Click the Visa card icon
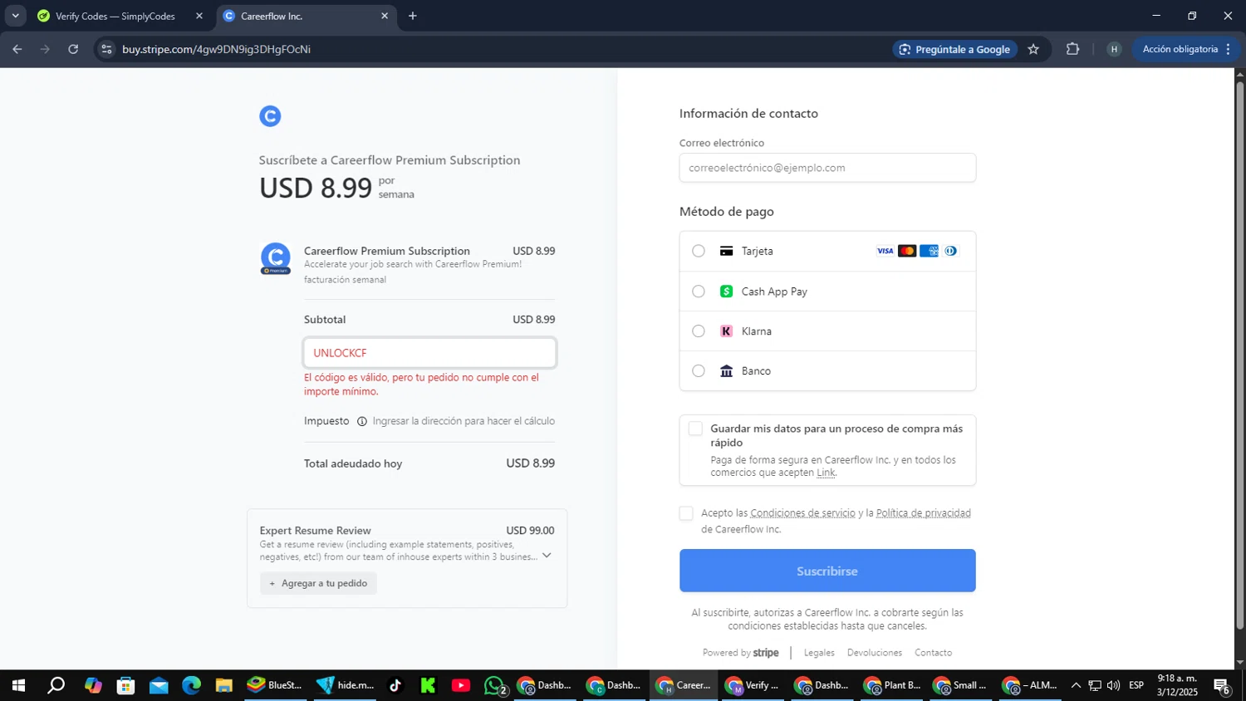Image resolution: width=1246 pixels, height=701 pixels. point(885,251)
